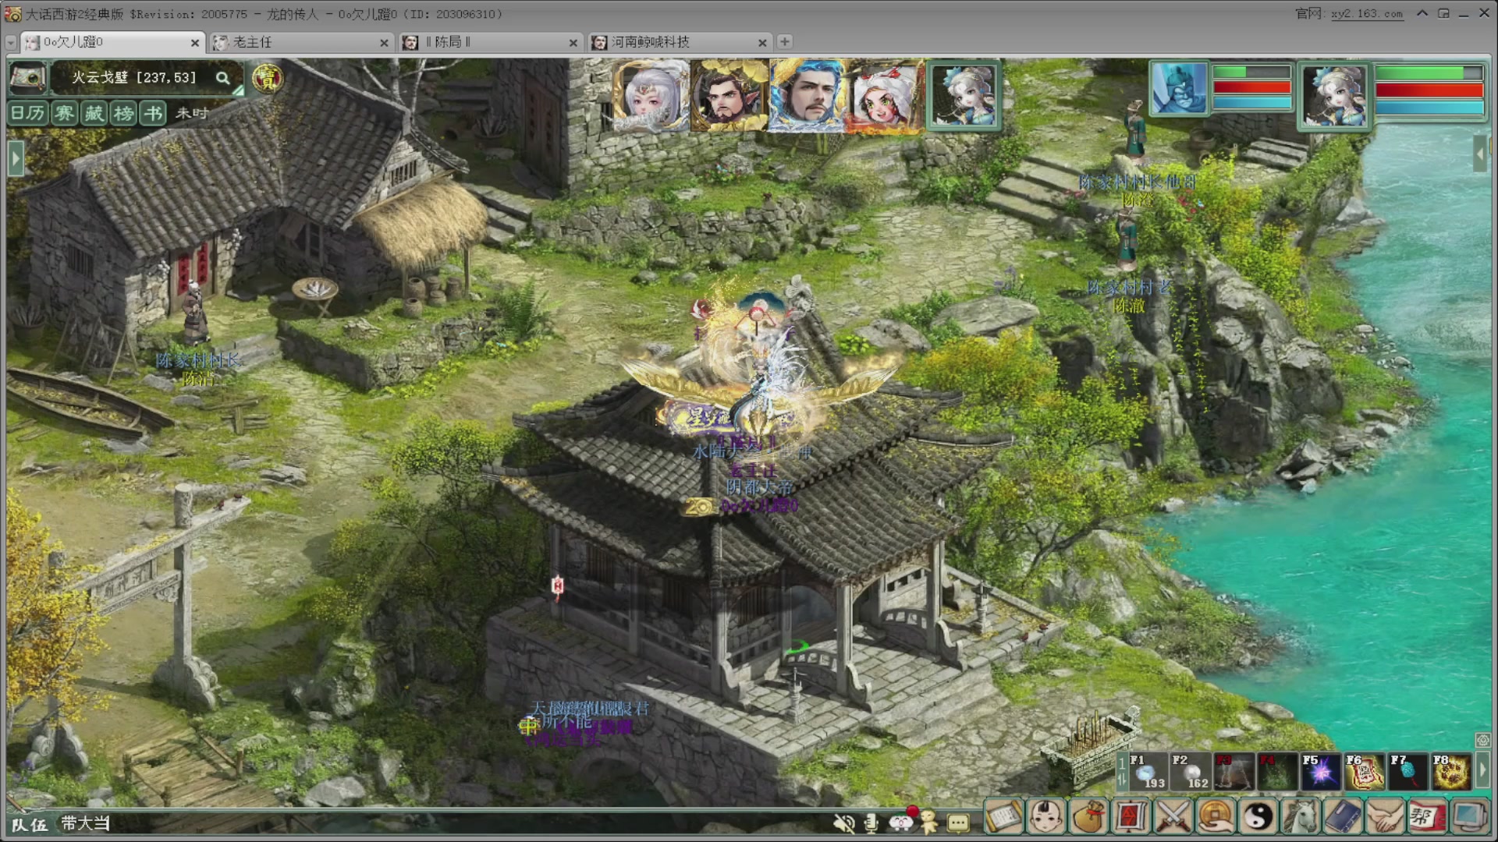Open the coin-in-hand trade icon
1498x842 pixels.
1216,817
